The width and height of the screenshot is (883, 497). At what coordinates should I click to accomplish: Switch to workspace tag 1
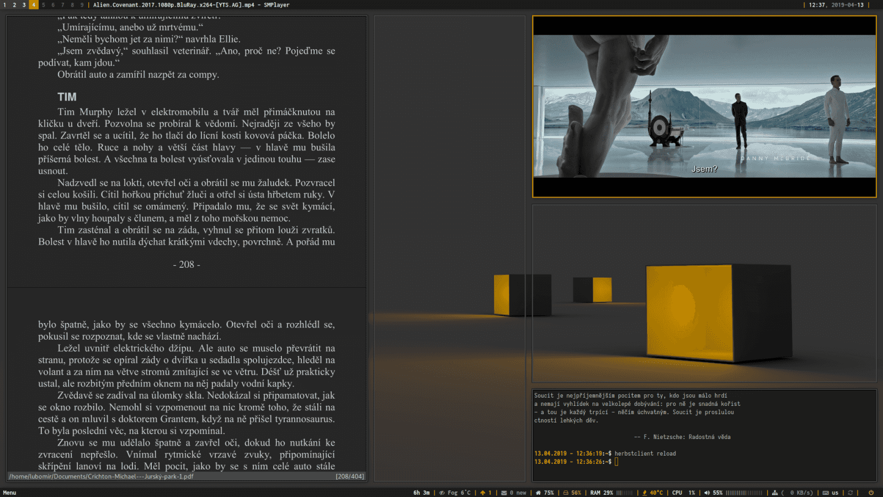coord(5,4)
